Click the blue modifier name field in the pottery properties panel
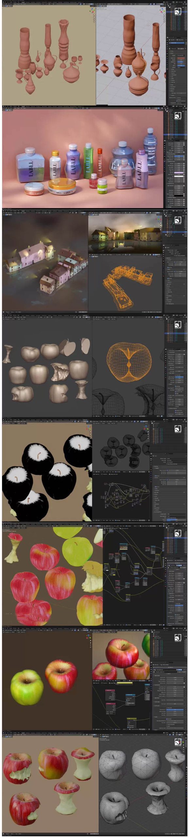This screenshot has width=189, height=838. [x=177, y=43]
